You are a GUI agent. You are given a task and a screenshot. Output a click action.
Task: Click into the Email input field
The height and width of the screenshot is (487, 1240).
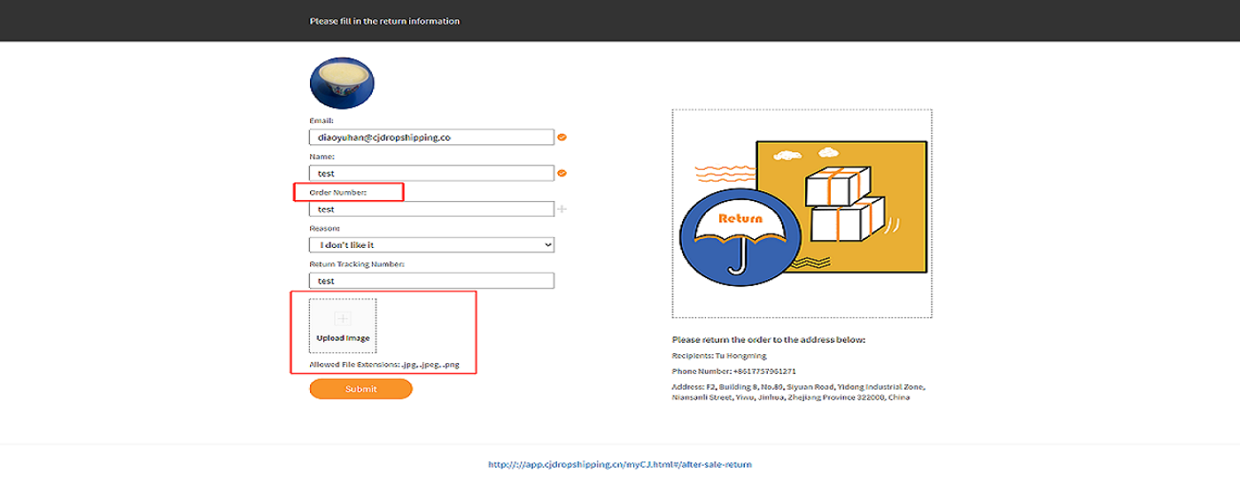pos(430,137)
